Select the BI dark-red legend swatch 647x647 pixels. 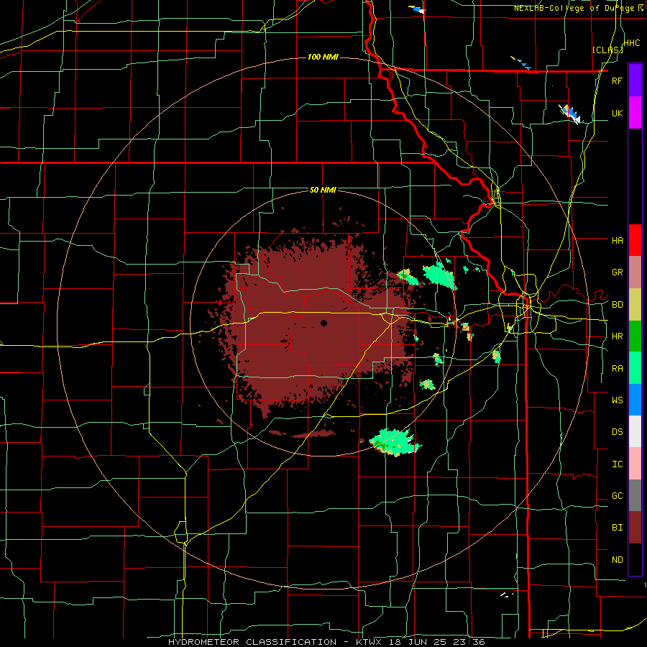(635, 528)
